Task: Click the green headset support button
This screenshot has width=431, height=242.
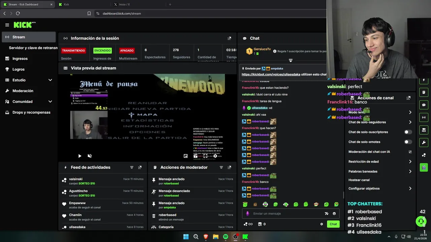Action: tap(421, 221)
